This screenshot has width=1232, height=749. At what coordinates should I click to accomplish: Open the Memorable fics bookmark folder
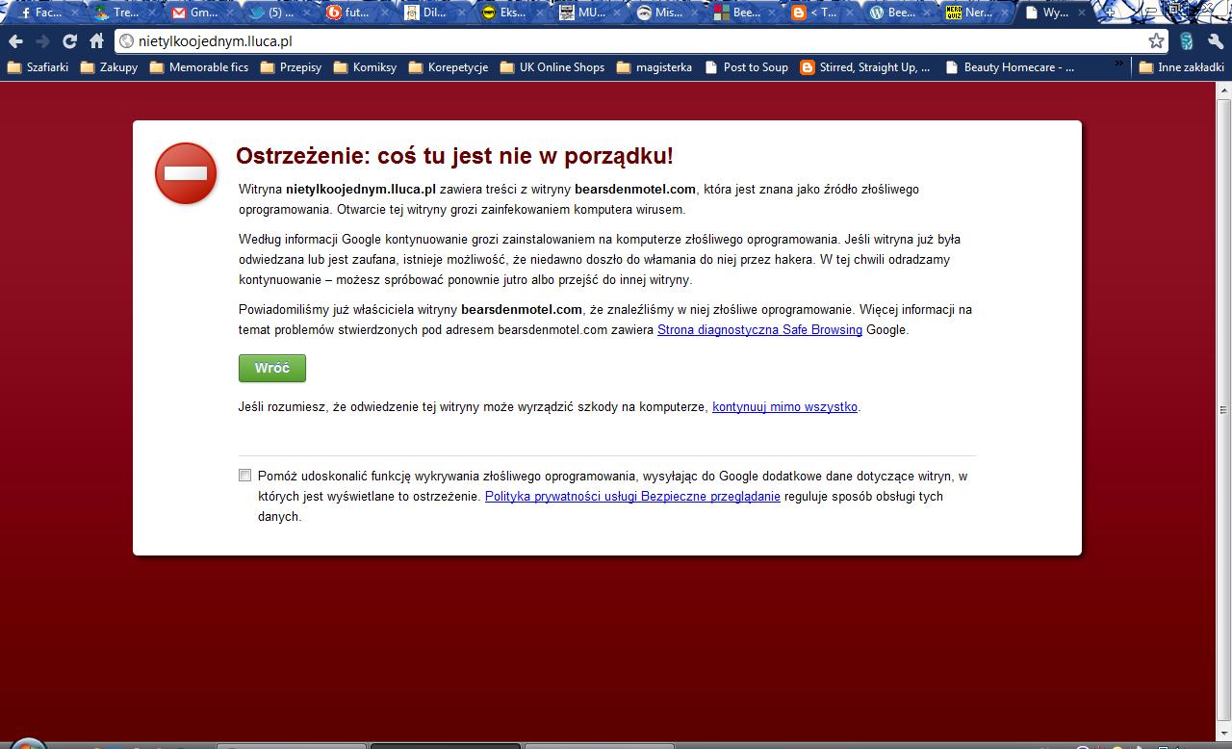click(x=198, y=67)
